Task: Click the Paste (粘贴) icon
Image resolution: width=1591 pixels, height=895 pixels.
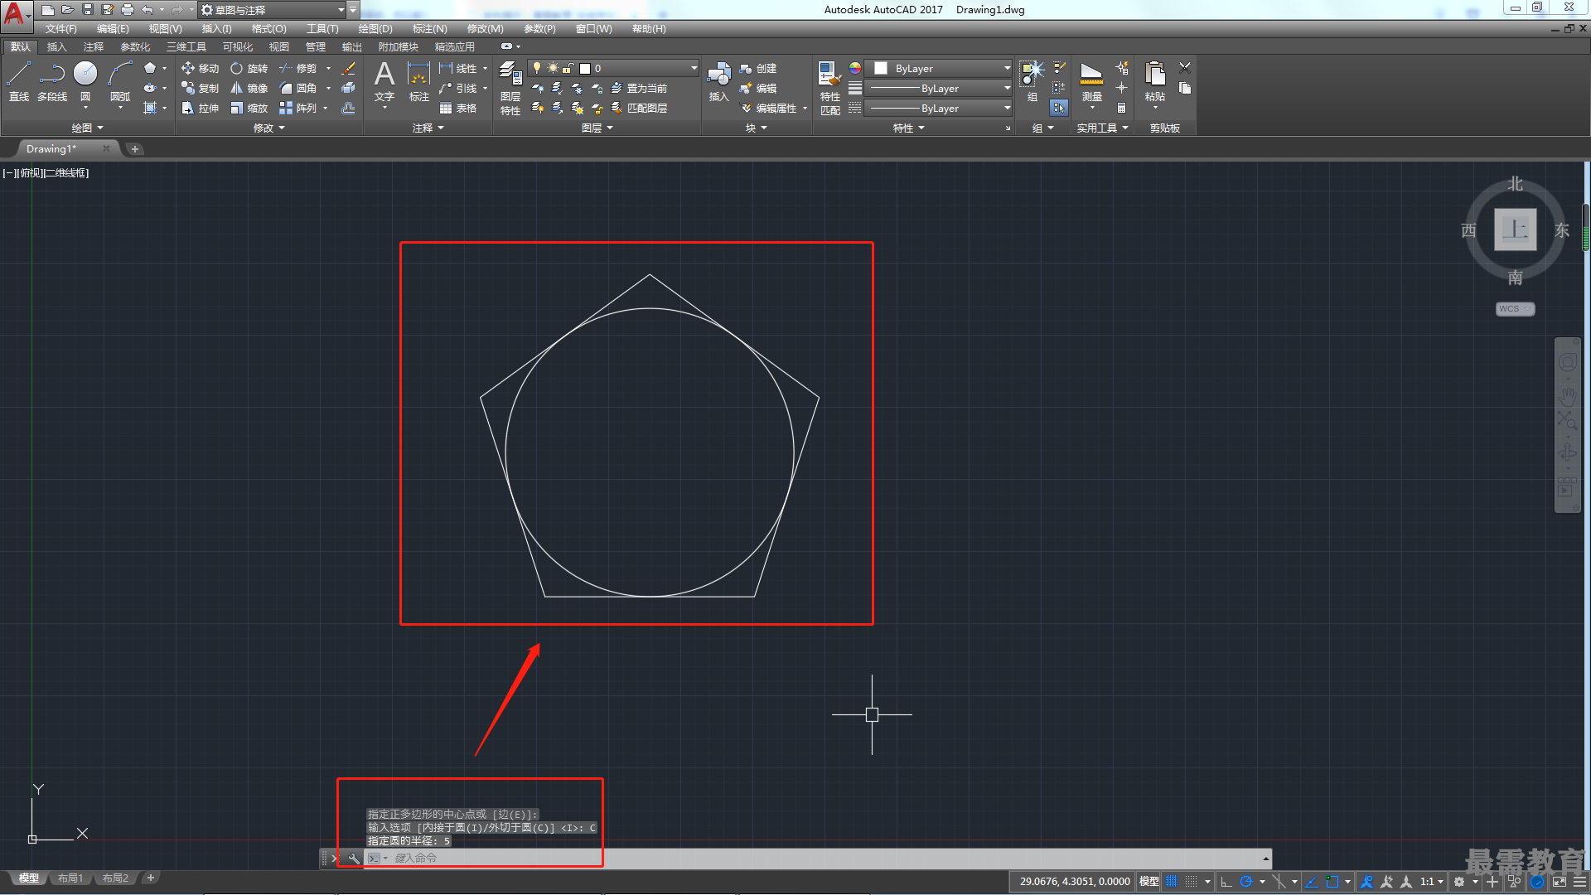Action: (x=1154, y=81)
